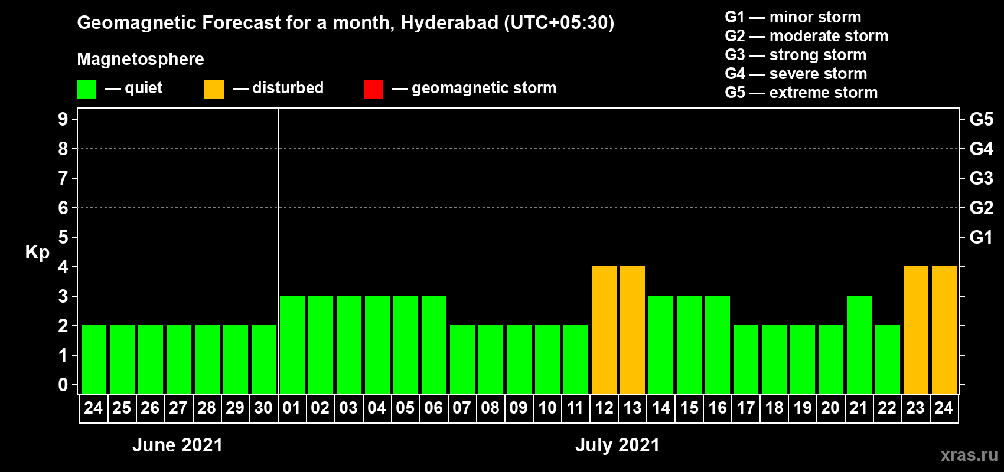Click the Kp value 5 on the axis
Image resolution: width=1004 pixels, height=472 pixels.
coord(63,237)
